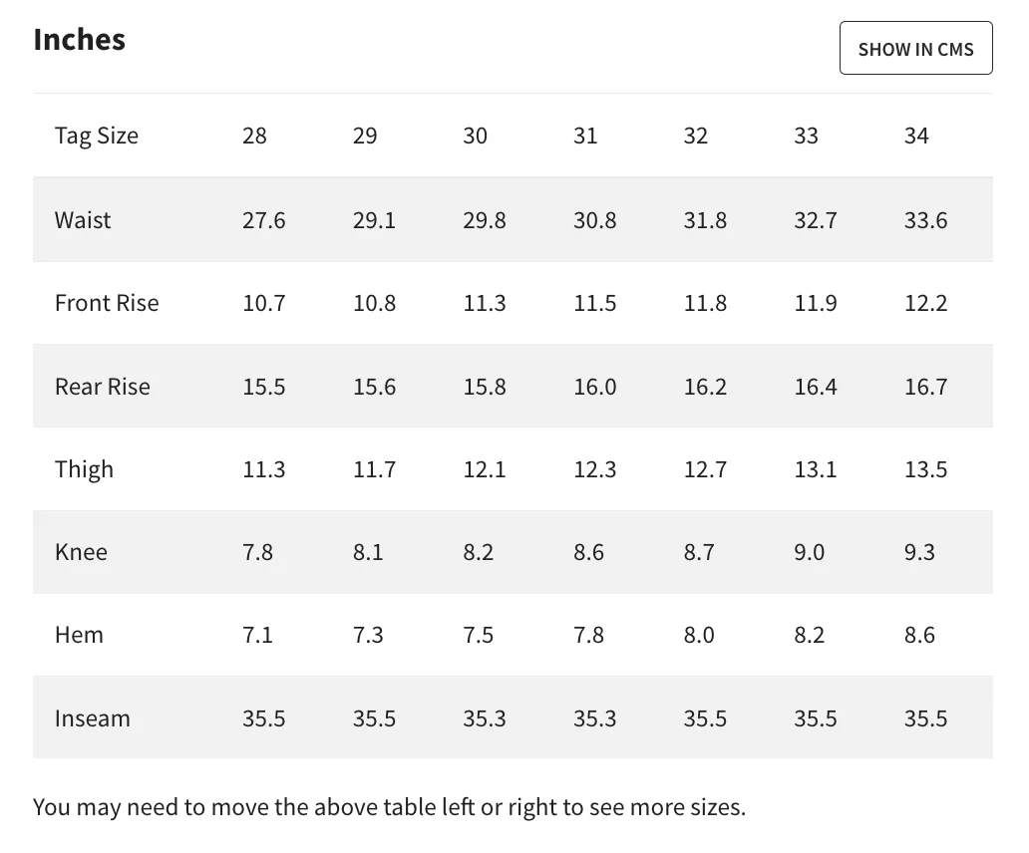Click the Rear Rise row label

pyautogui.click(x=103, y=387)
